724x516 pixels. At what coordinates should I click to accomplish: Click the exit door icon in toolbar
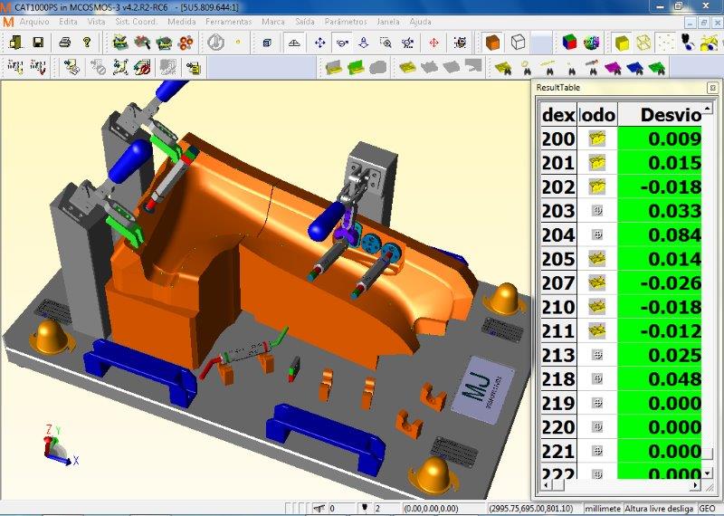[x=15, y=43]
